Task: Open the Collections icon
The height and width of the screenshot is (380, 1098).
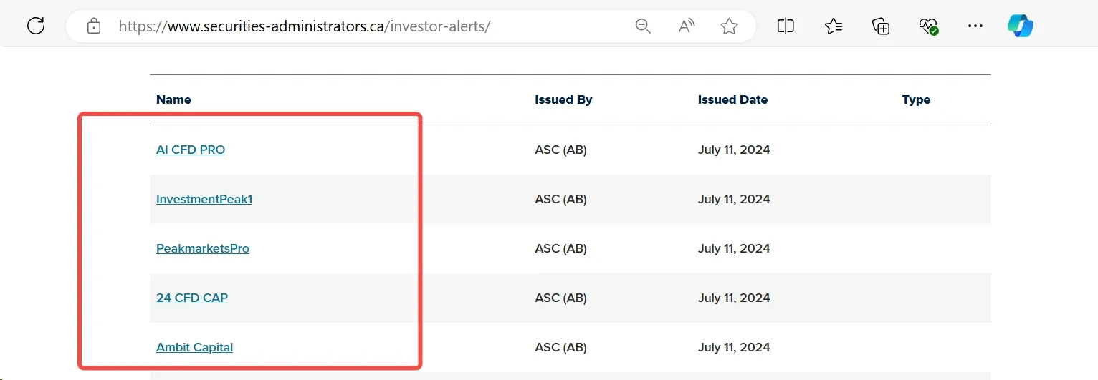Action: 881,26
